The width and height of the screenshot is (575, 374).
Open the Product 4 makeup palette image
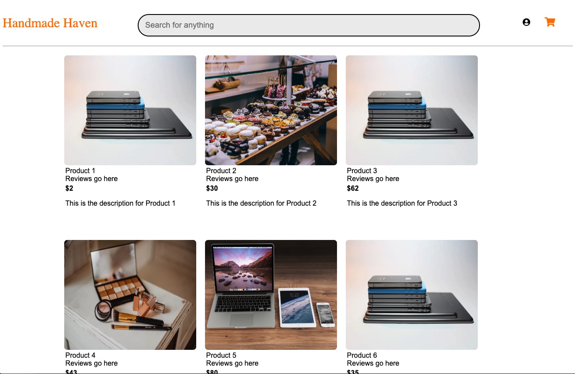point(130,295)
